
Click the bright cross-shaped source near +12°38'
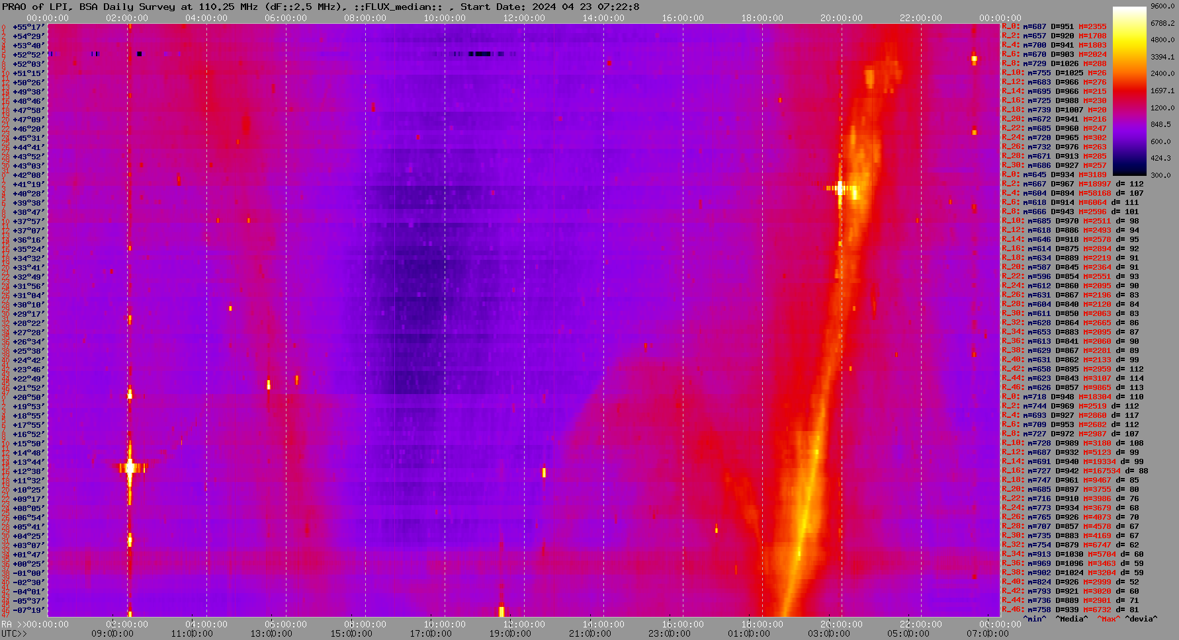click(x=130, y=468)
